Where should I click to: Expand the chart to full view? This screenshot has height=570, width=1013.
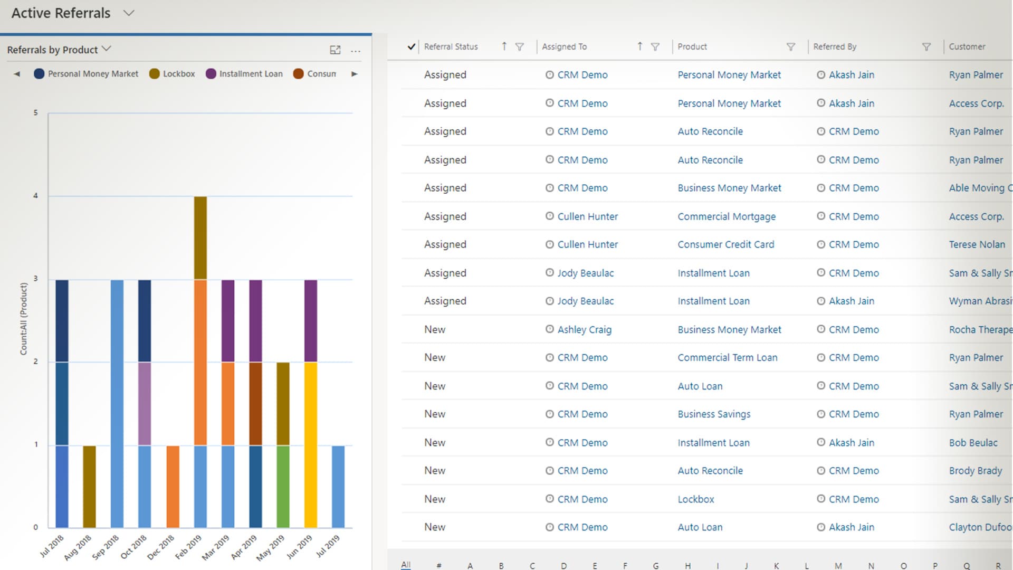pyautogui.click(x=335, y=50)
